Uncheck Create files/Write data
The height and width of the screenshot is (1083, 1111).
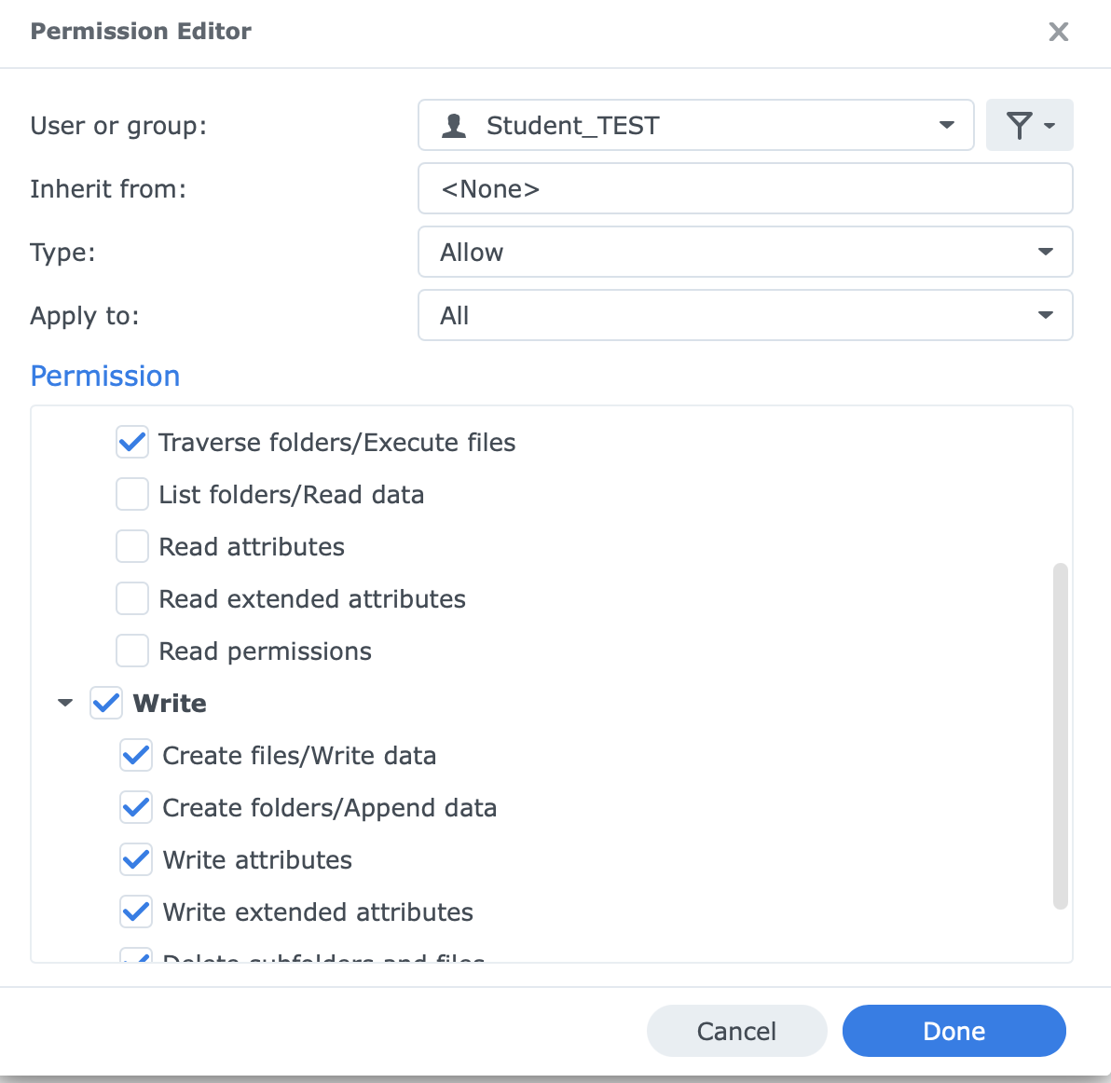(x=136, y=755)
